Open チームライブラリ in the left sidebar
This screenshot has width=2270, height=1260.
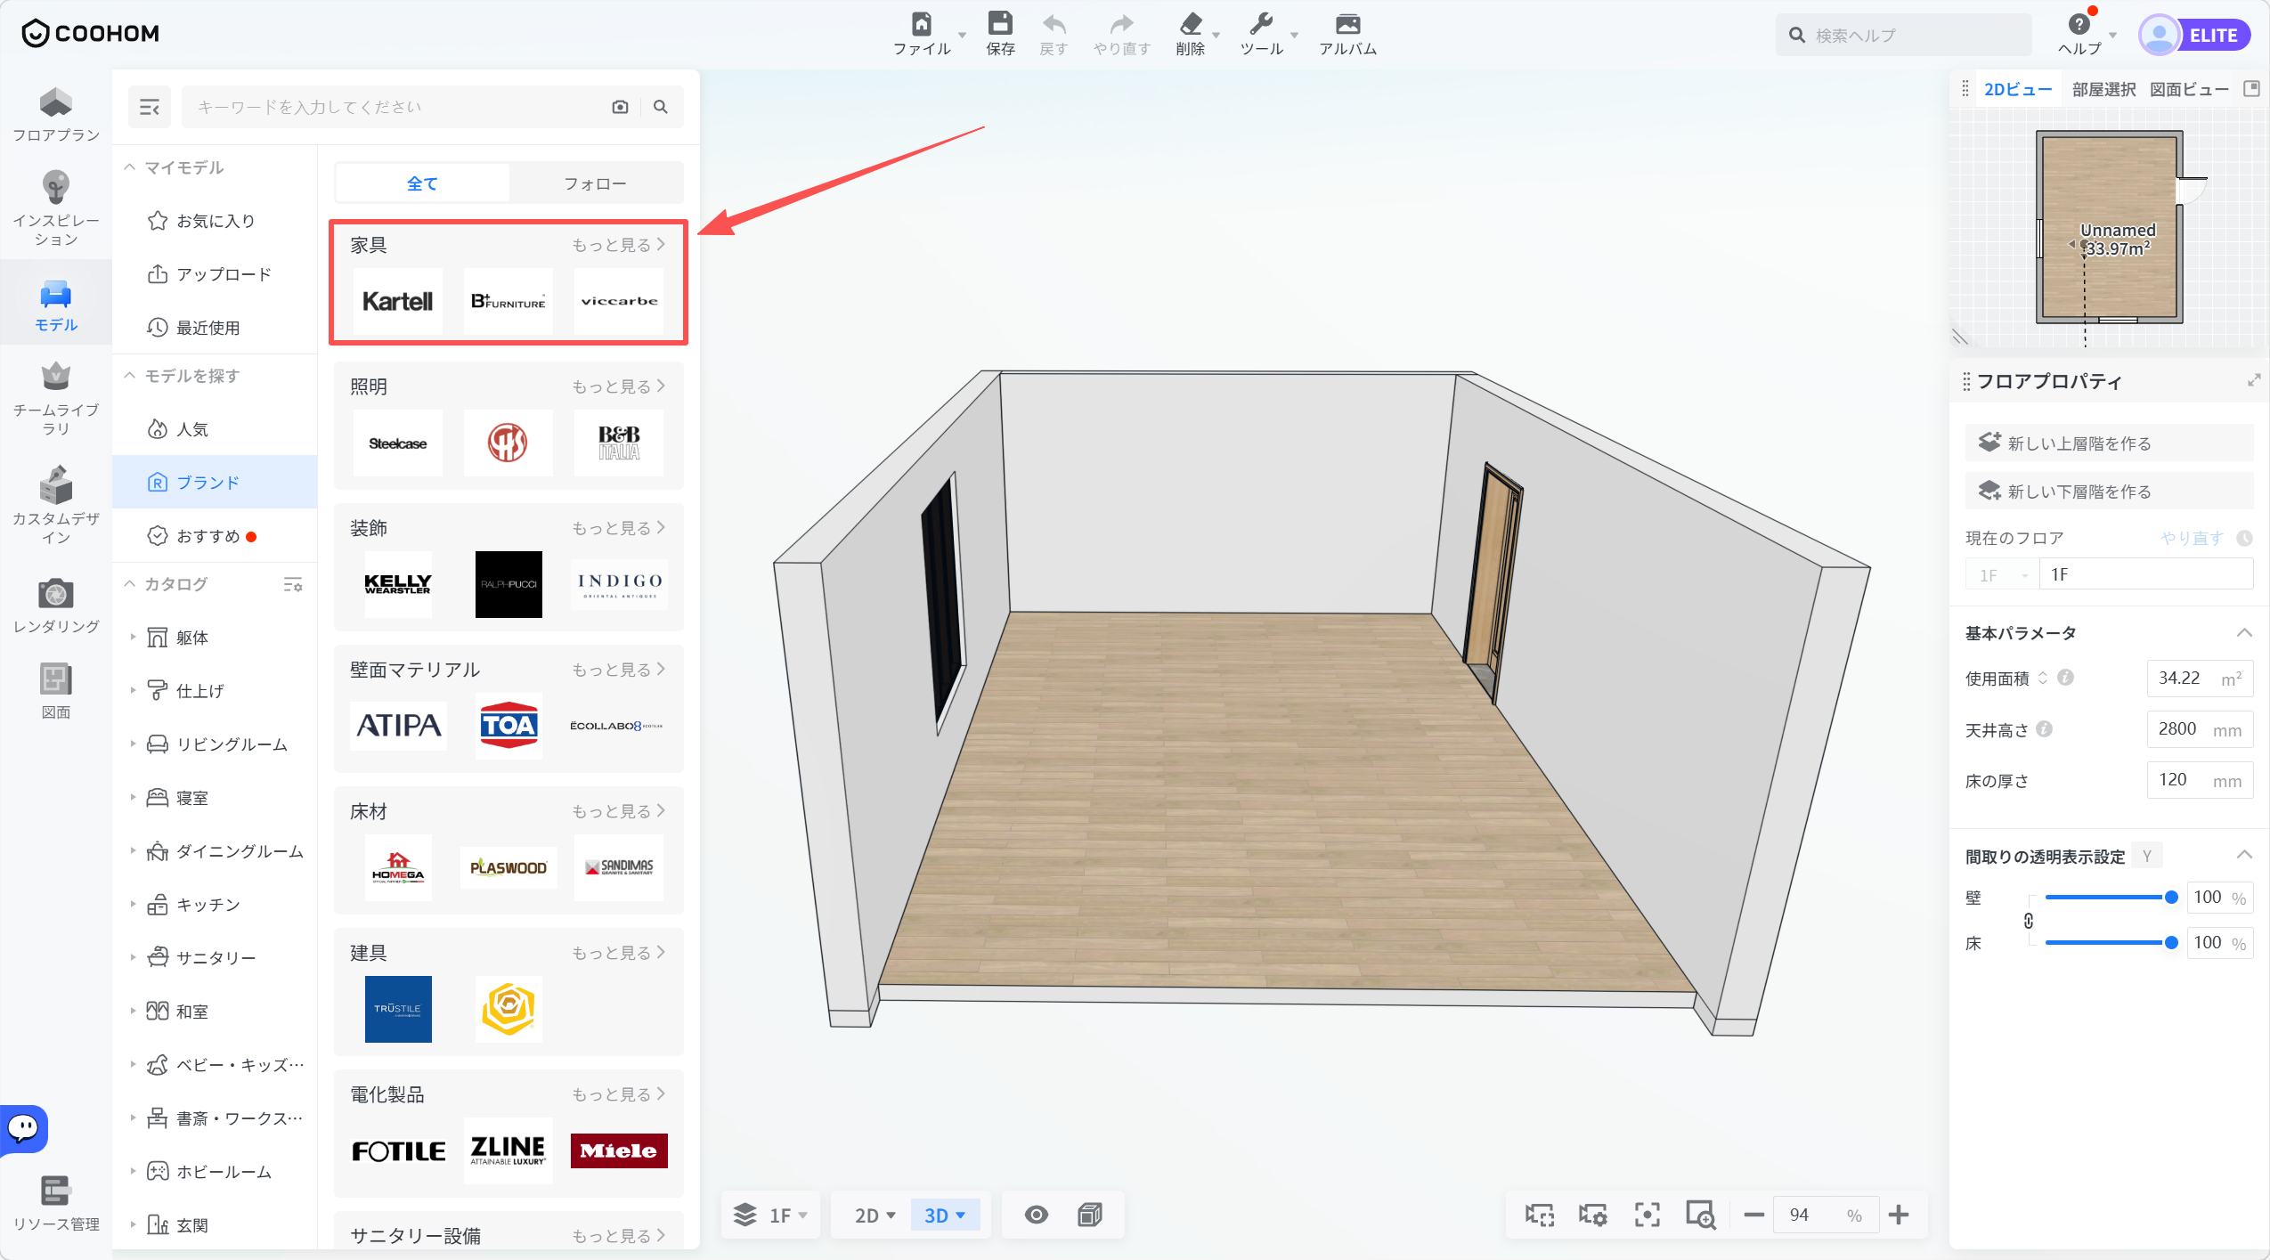pos(56,399)
